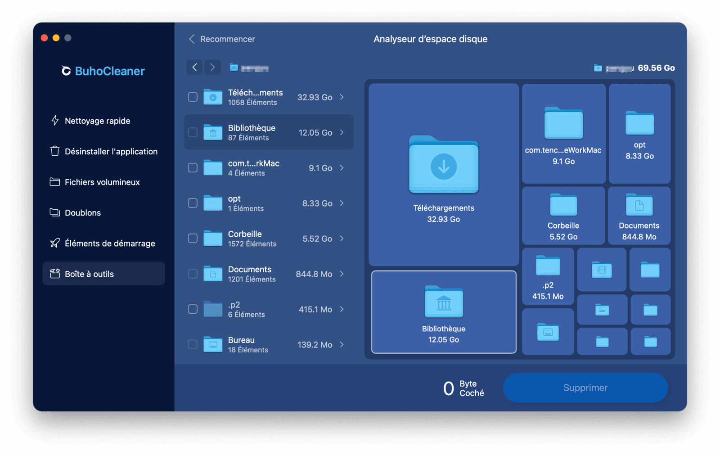Expand the opt folder chevron
Image resolution: width=720 pixels, height=455 pixels.
pyautogui.click(x=342, y=203)
